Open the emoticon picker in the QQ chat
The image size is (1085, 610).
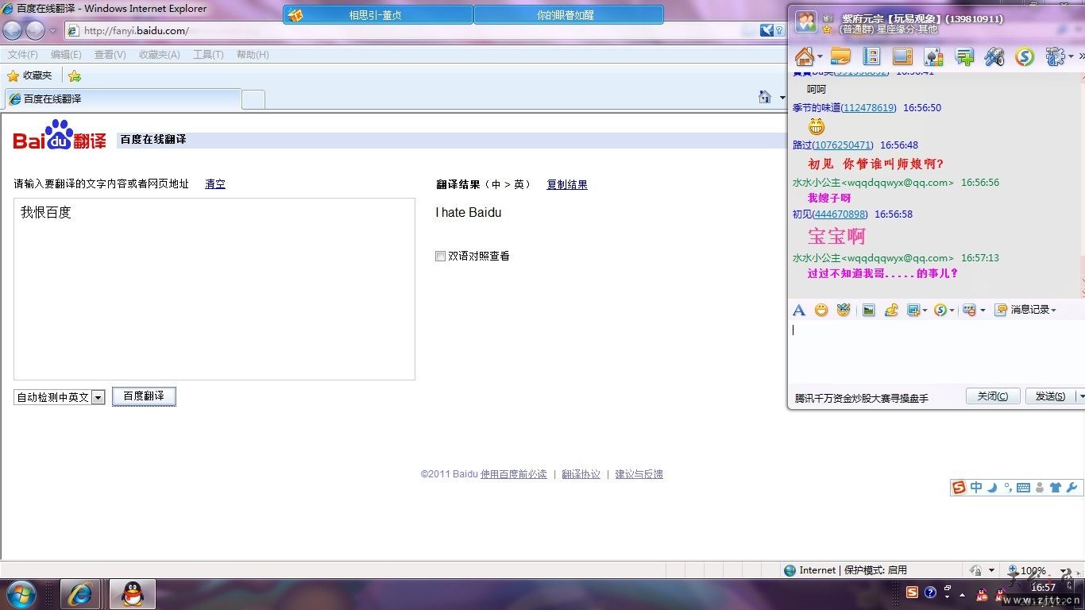tap(821, 310)
